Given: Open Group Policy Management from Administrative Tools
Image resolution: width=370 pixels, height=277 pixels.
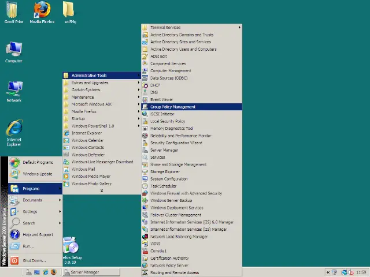Looking at the screenshot, I should coord(191,107).
